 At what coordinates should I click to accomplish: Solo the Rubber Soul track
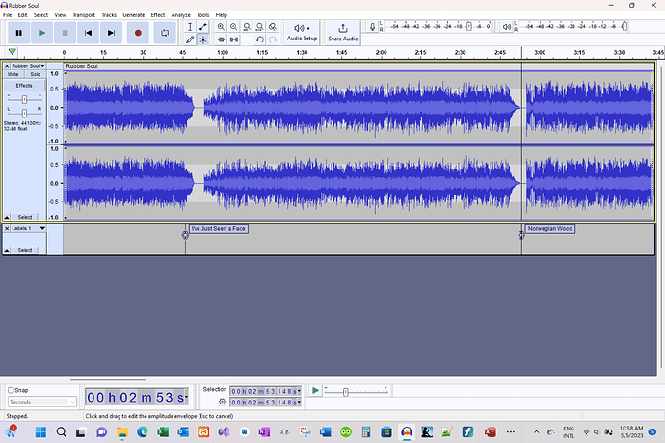coord(36,74)
